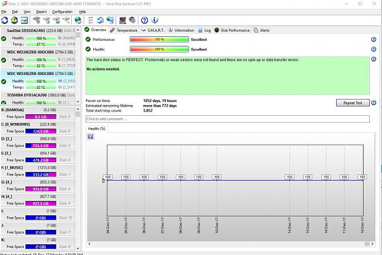Switch to the Overview tab

(x=96, y=30)
